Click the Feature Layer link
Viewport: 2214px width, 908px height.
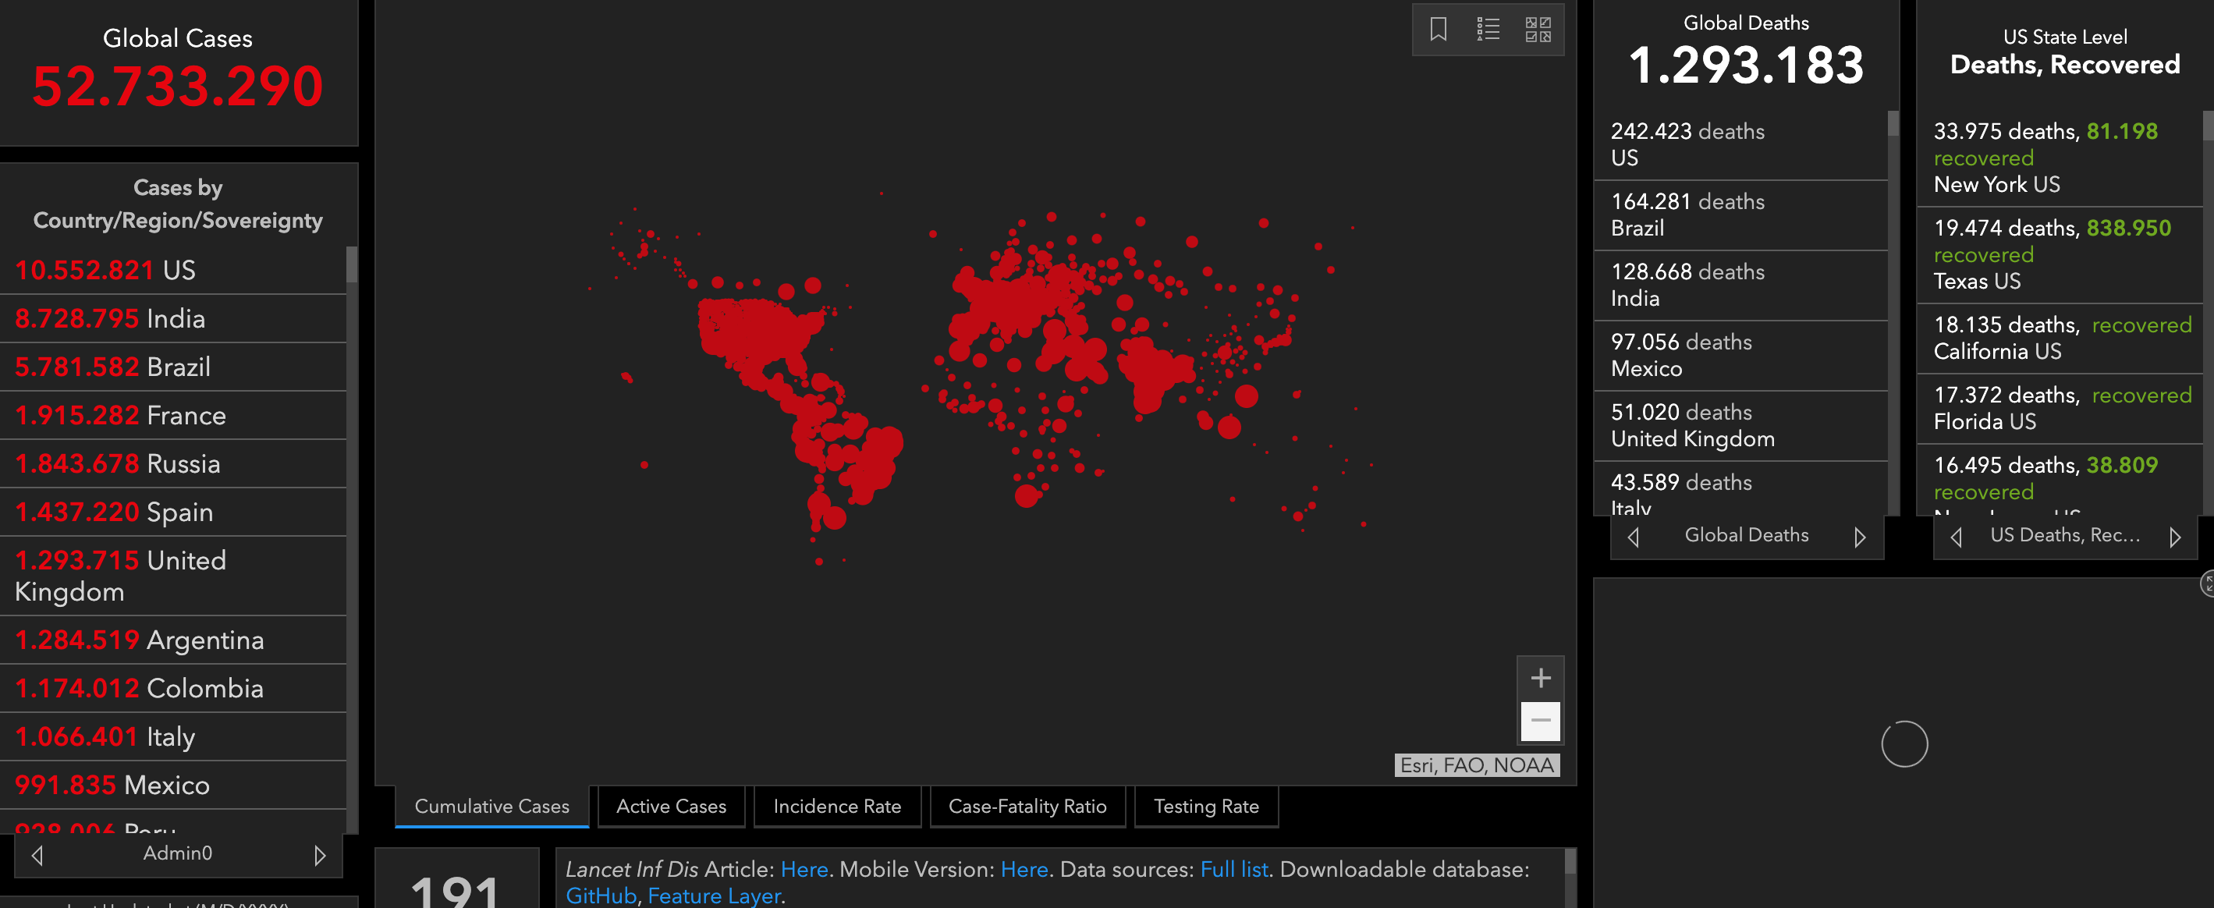point(715,895)
